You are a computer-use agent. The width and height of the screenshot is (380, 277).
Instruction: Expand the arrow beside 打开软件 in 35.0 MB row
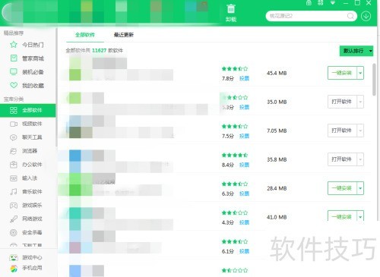360,102
